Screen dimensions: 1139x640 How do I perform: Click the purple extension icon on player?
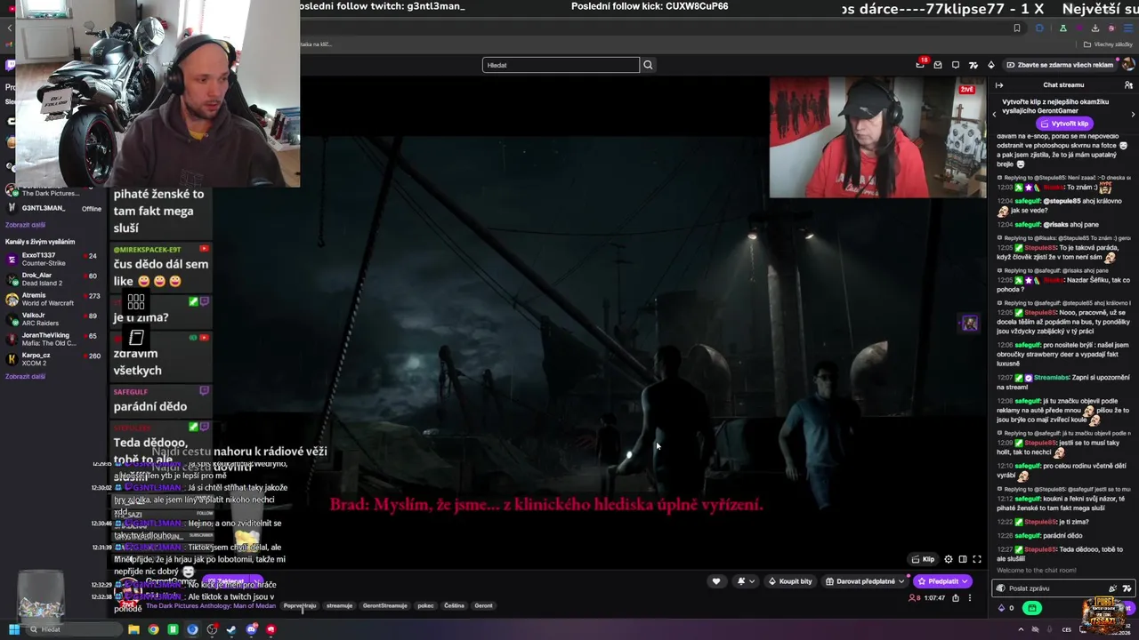969,324
